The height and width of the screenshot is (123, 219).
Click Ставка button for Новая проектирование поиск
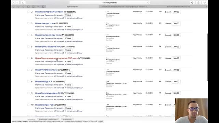(x=68, y=50)
